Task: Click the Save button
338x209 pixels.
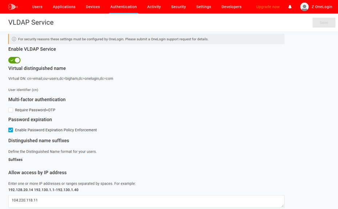Action: point(324,23)
